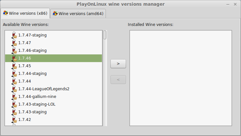The height and width of the screenshot is (136, 241).
Task: Click inside the empty Installed Wine versions list
Action: [181, 78]
